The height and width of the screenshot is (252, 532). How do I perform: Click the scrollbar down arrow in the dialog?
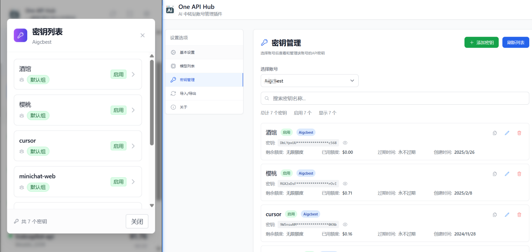(x=152, y=206)
